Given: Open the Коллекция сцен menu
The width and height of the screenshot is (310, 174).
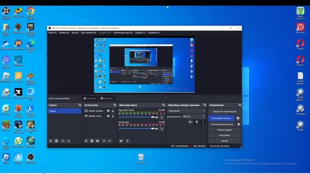Looking at the screenshot, I should [123, 33].
